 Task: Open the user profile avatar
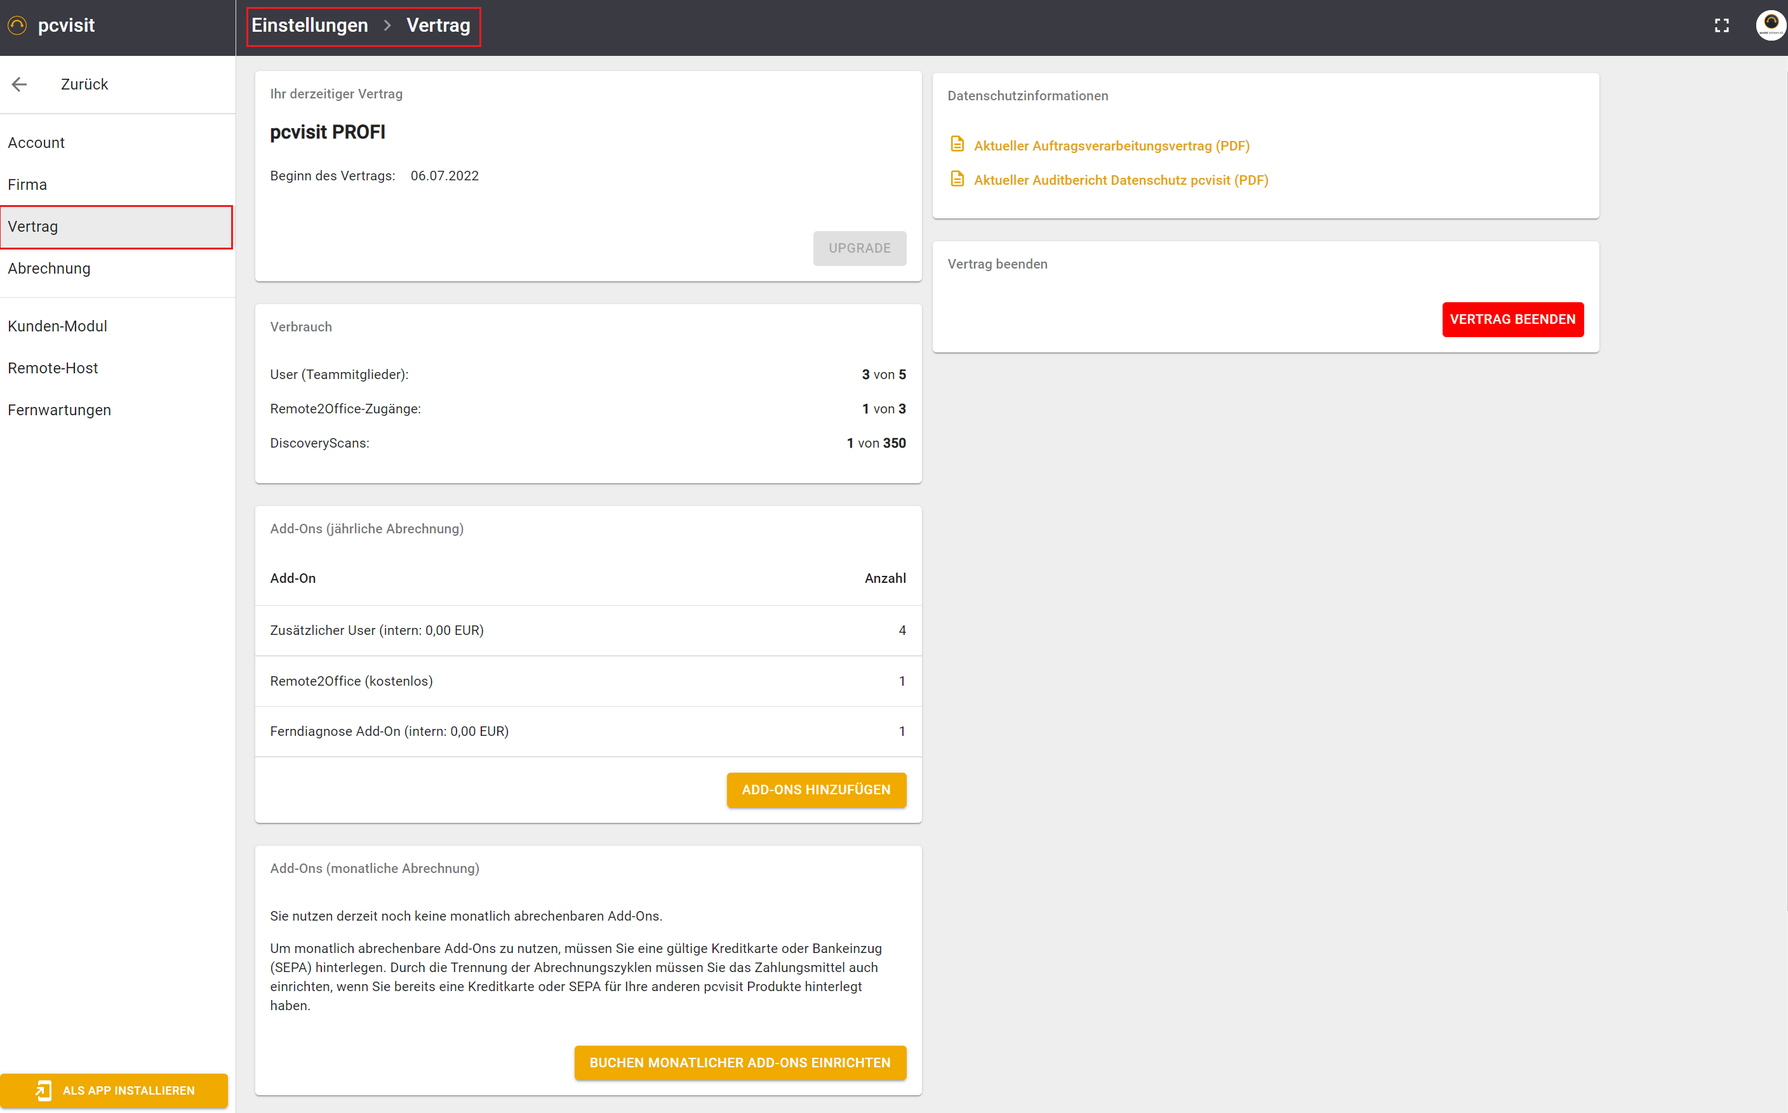[1770, 25]
